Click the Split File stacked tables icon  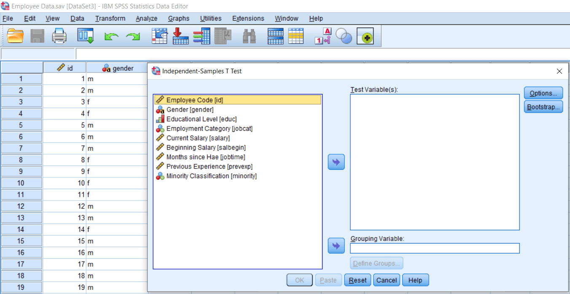coord(276,36)
